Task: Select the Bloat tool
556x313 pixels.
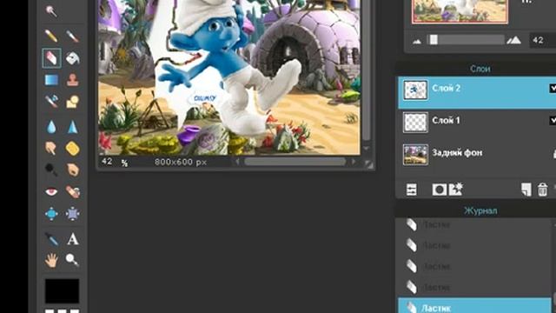Action: click(x=51, y=214)
